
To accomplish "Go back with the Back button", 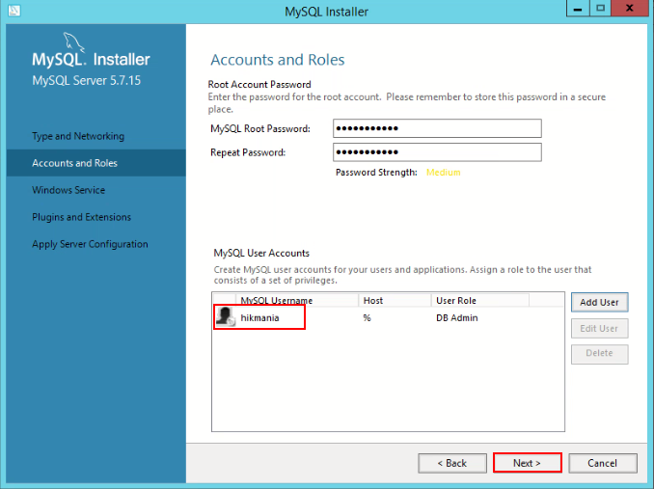I will click(x=452, y=463).
